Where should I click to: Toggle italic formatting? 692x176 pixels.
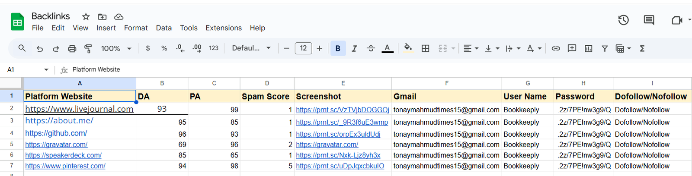354,49
